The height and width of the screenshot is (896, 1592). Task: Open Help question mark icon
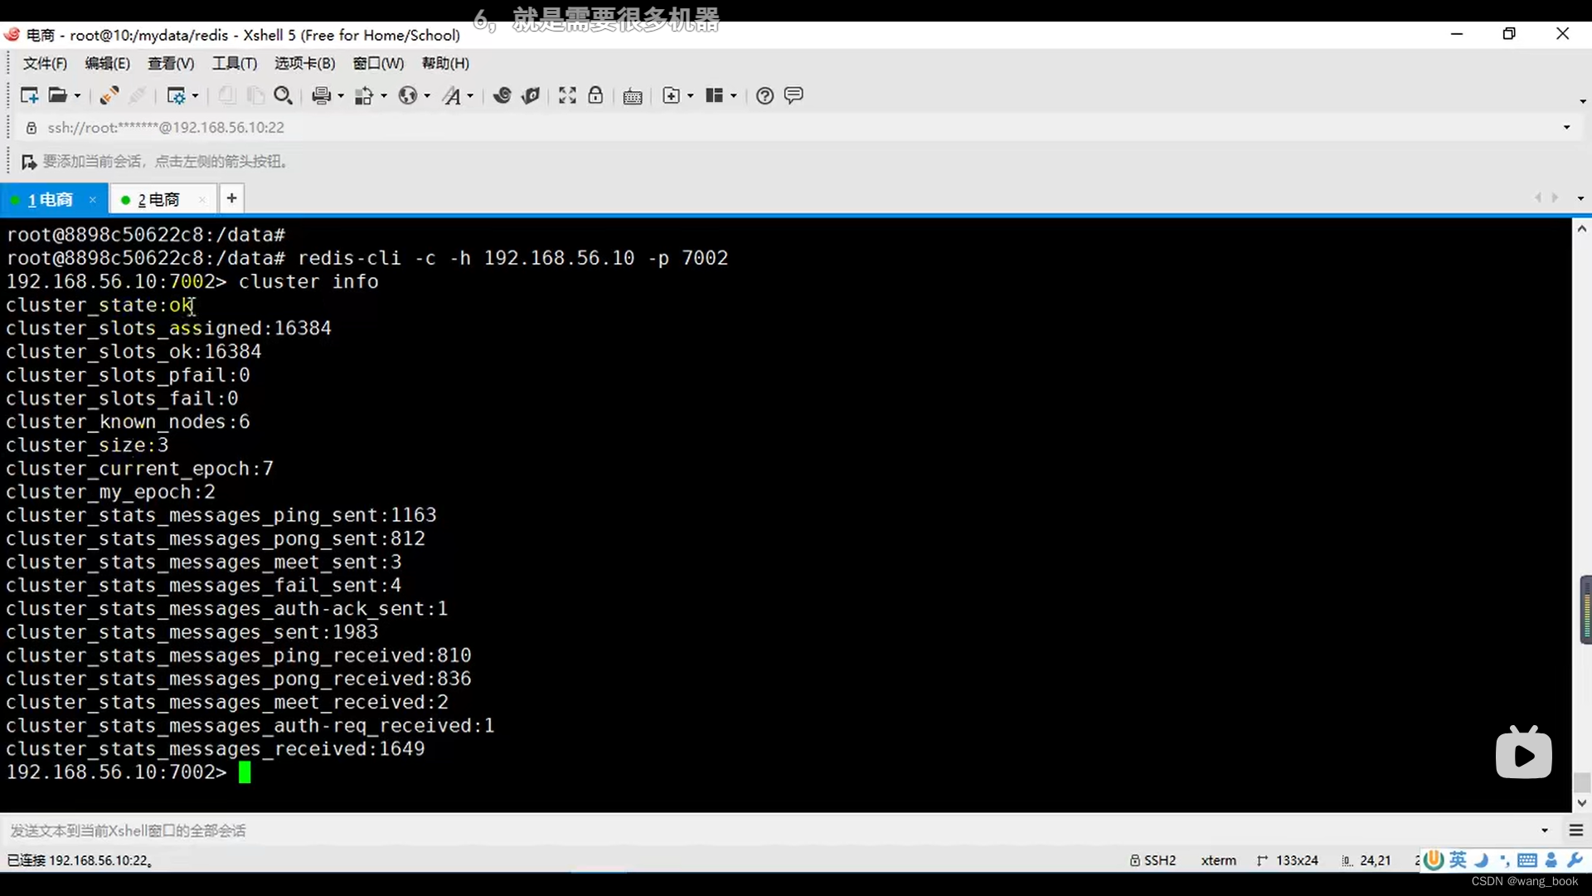pyautogui.click(x=764, y=95)
